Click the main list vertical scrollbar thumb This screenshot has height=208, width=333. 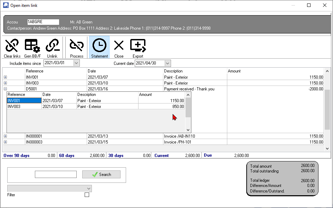[327, 109]
